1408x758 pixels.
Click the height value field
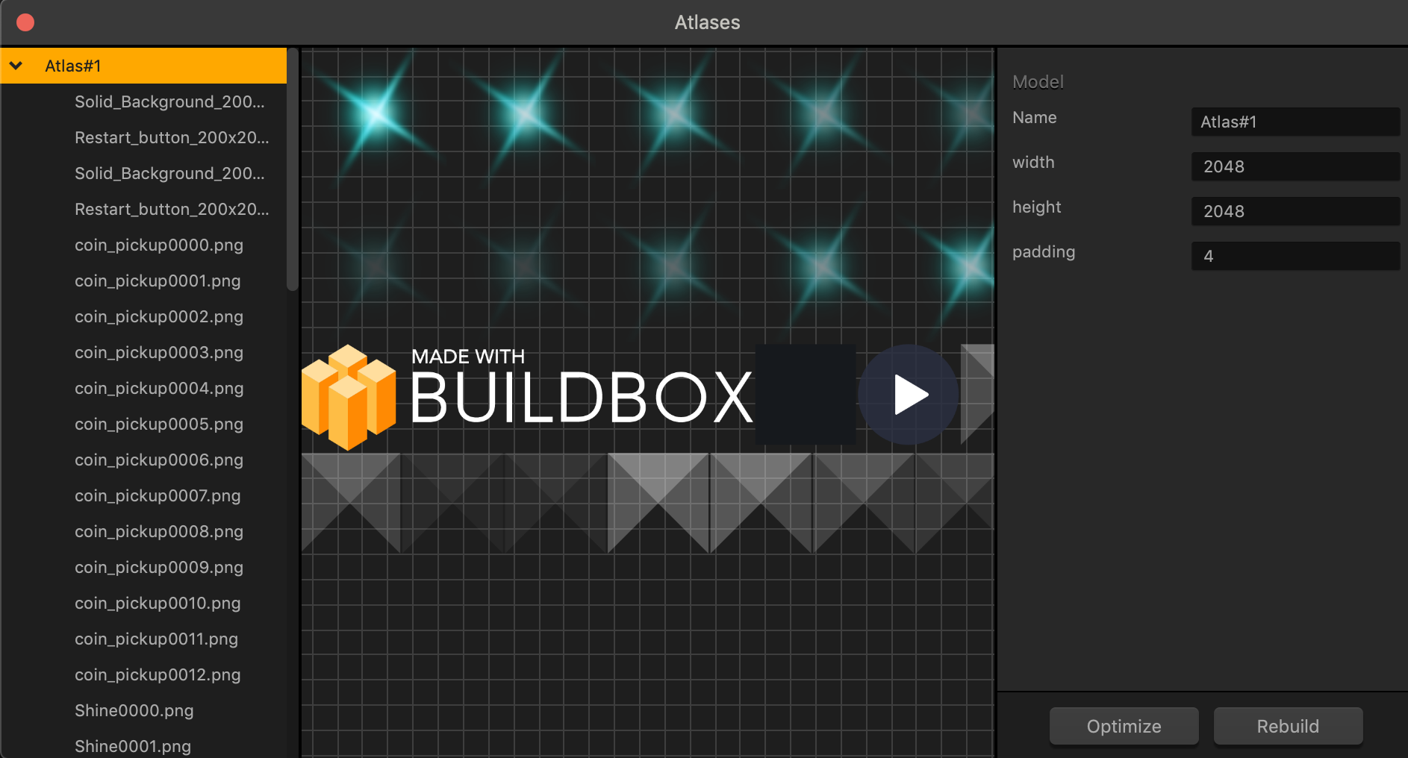pyautogui.click(x=1295, y=211)
